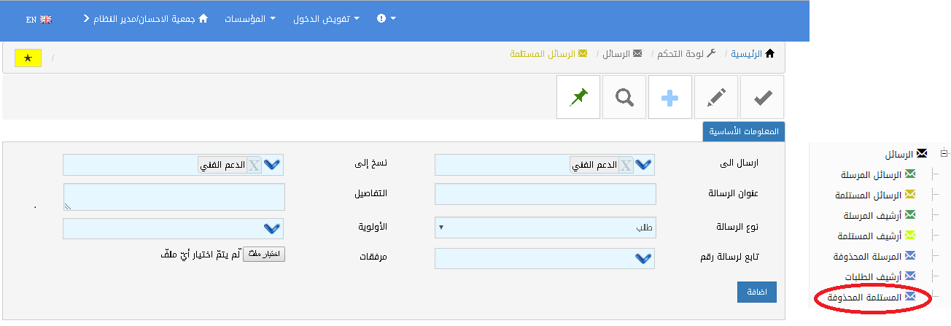Image resolution: width=951 pixels, height=326 pixels.
Task: Click the magnifier search toolbar icon
Action: click(624, 97)
